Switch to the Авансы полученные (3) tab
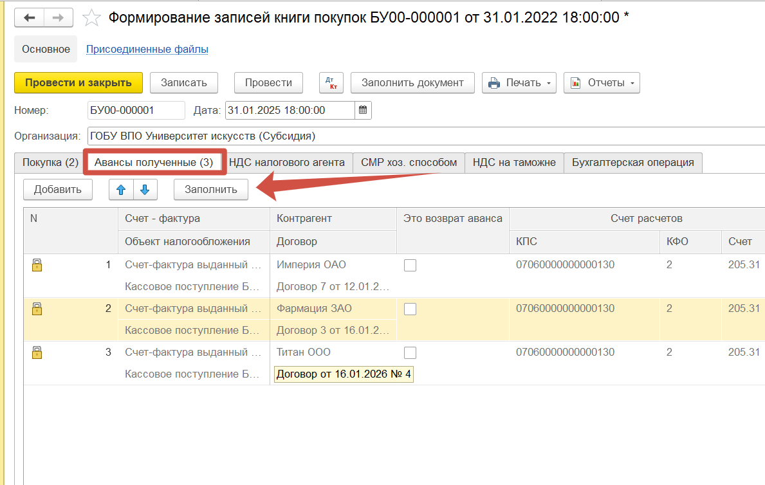Screen dimensions: 765x485 click(x=154, y=163)
